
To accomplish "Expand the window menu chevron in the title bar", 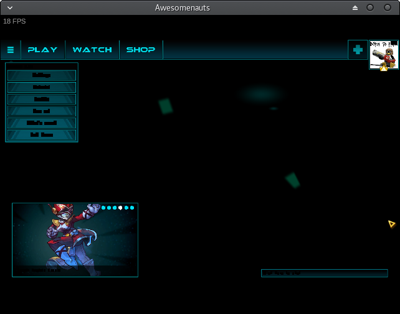I will point(10,7).
